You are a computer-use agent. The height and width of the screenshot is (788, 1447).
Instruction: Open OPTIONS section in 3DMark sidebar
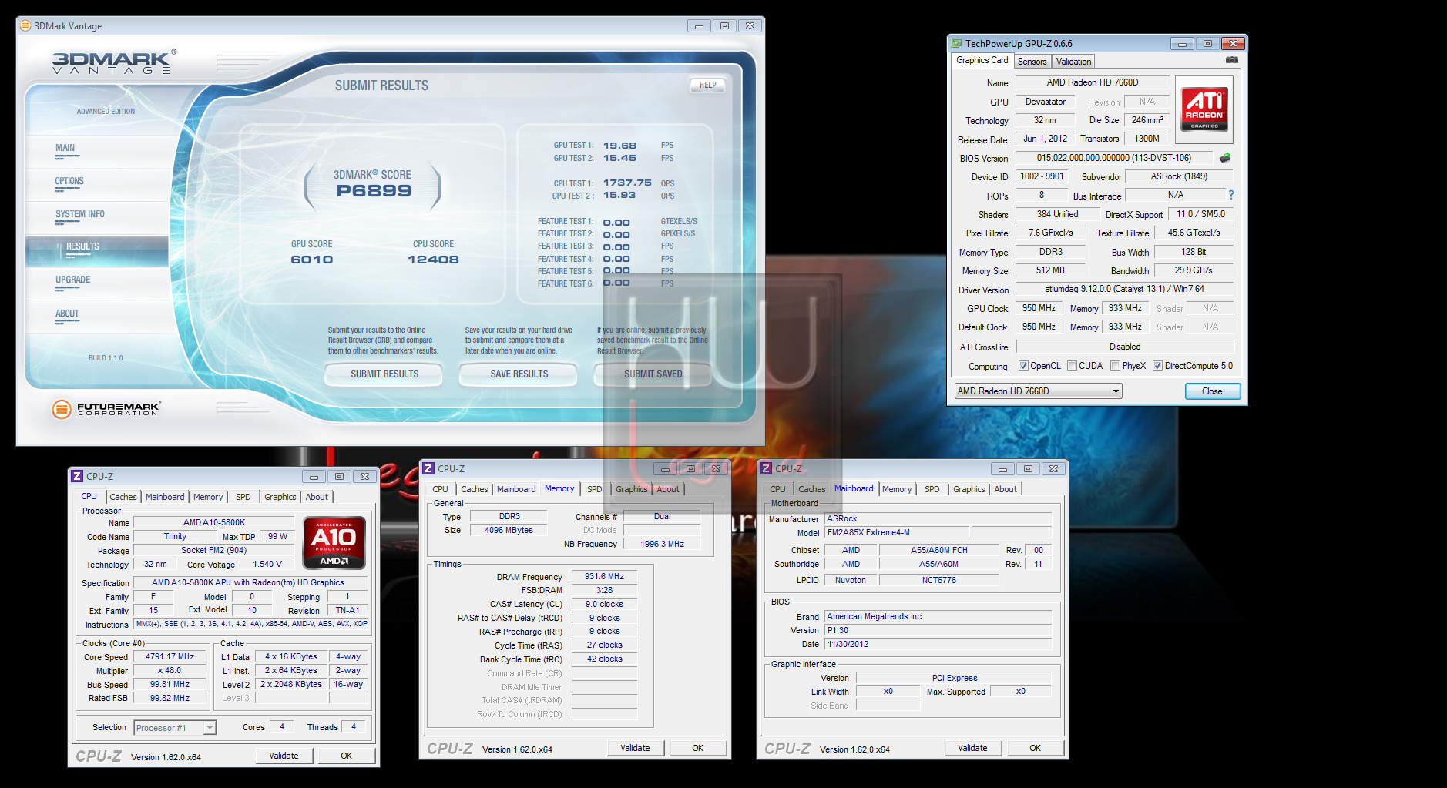97,185
